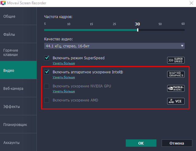Open Узнать больше link under SuperSpeed
196x151 pixels.
pyautogui.click(x=64, y=63)
